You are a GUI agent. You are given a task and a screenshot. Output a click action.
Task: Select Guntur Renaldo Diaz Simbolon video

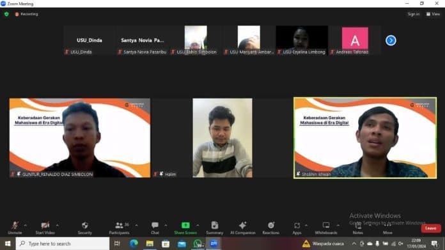(x=80, y=138)
